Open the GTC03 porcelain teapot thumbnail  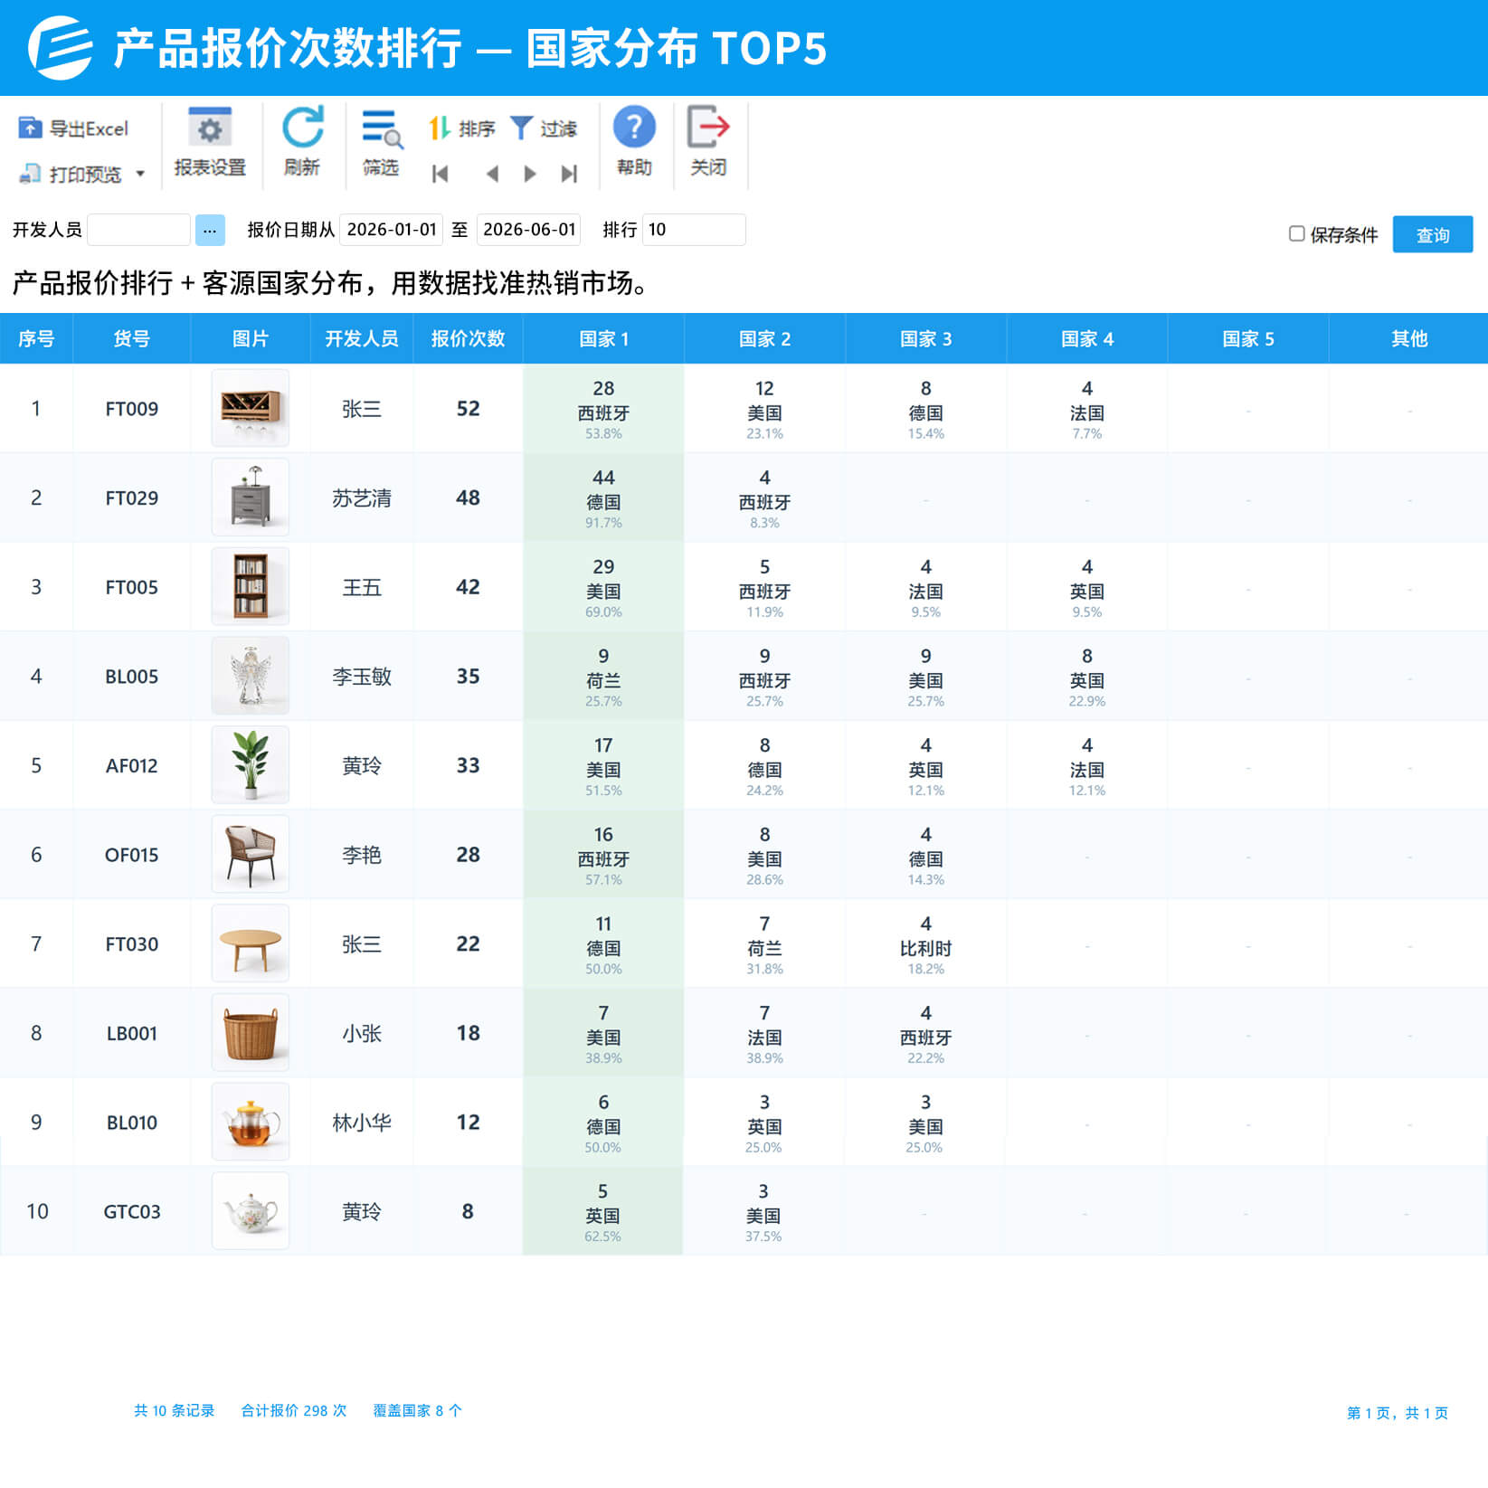click(x=251, y=1211)
